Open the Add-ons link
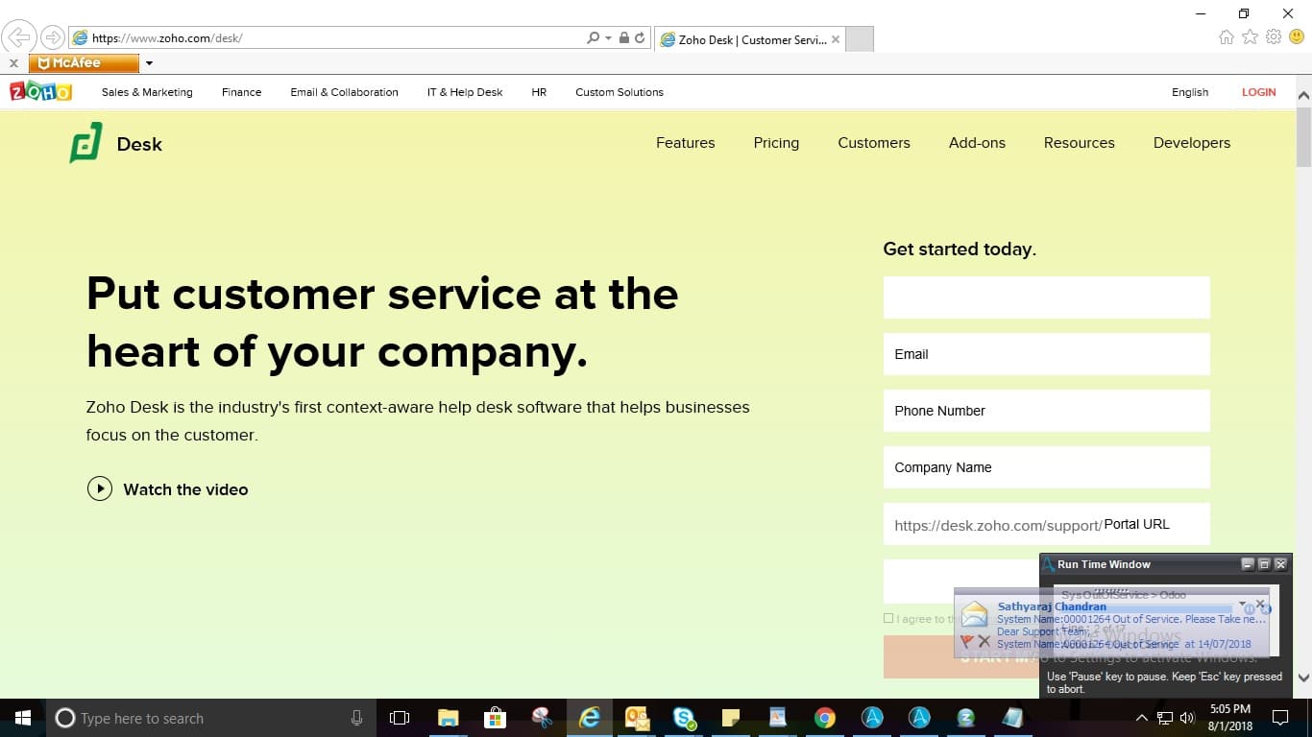This screenshot has height=737, width=1312. click(x=977, y=143)
